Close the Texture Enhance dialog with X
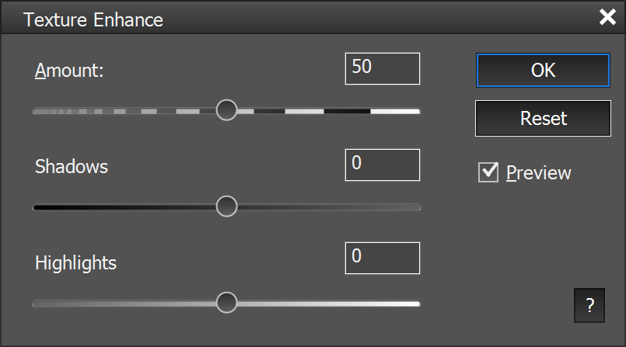 (607, 18)
